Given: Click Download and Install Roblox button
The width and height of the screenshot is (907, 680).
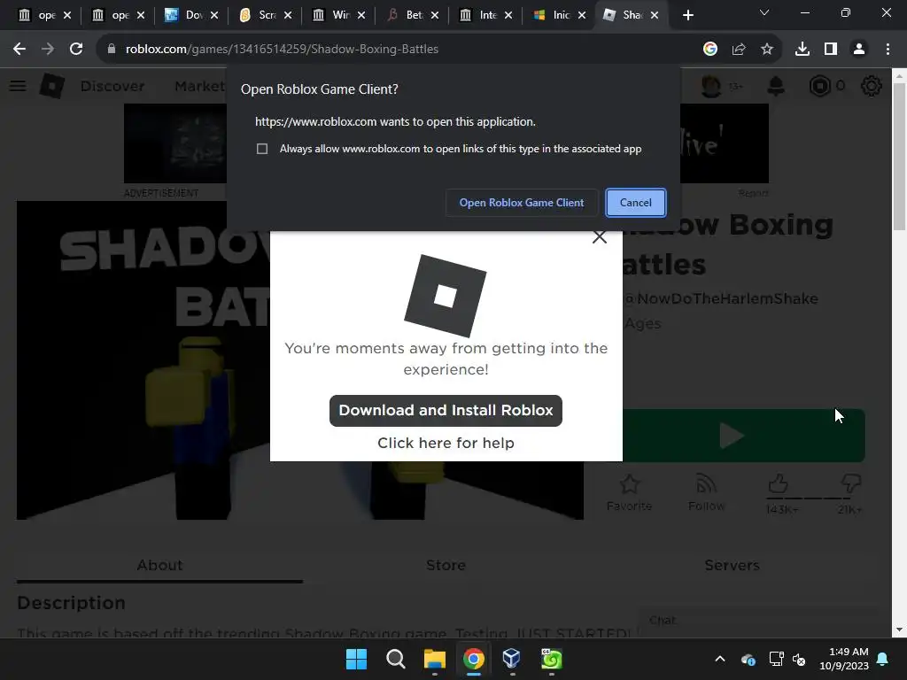Looking at the screenshot, I should pos(446,411).
